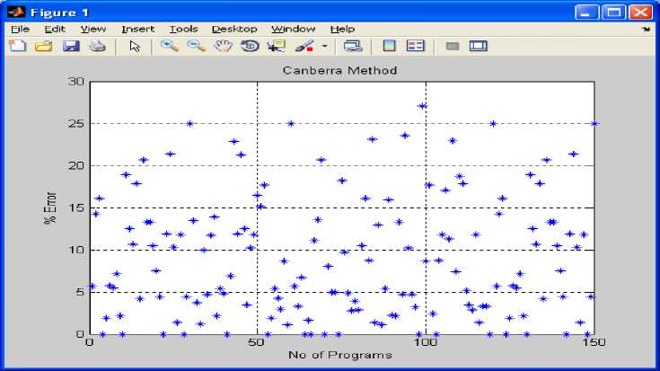
Task: Open the Tools menu
Action: pos(183,29)
